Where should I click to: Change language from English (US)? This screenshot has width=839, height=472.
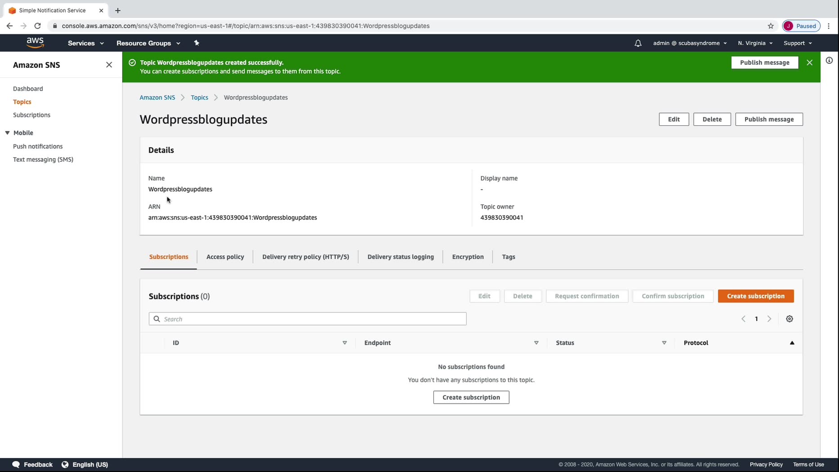click(85, 464)
